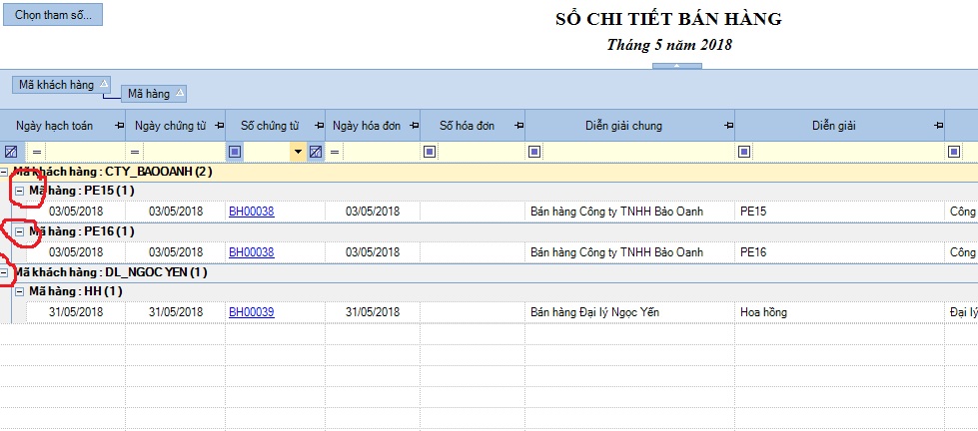
Task: Open equals operator for Ngày hạch toán filter
Action: point(36,152)
